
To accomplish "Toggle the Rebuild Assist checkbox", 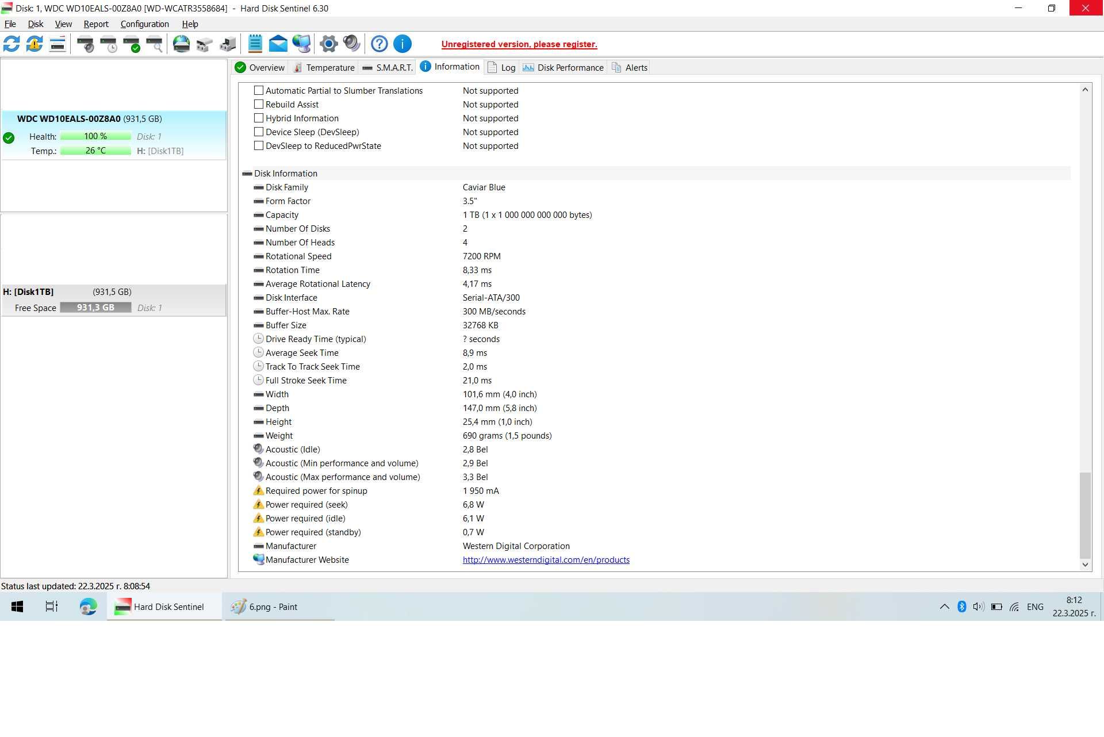I will (x=259, y=104).
